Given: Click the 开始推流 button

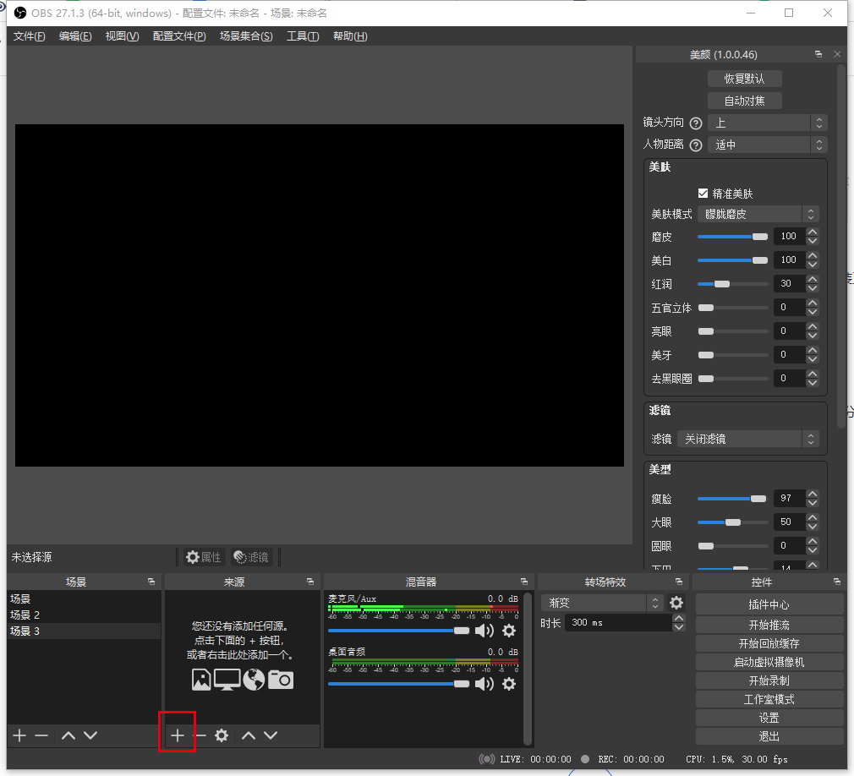Looking at the screenshot, I should click(x=769, y=625).
